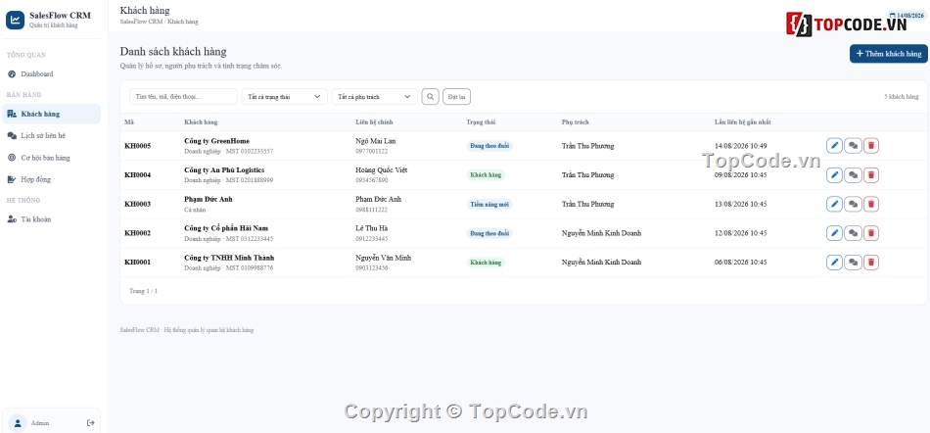The height and width of the screenshot is (433, 930).
Task: Click the Khách hàng status badge for KH0001
Action: coord(486,263)
